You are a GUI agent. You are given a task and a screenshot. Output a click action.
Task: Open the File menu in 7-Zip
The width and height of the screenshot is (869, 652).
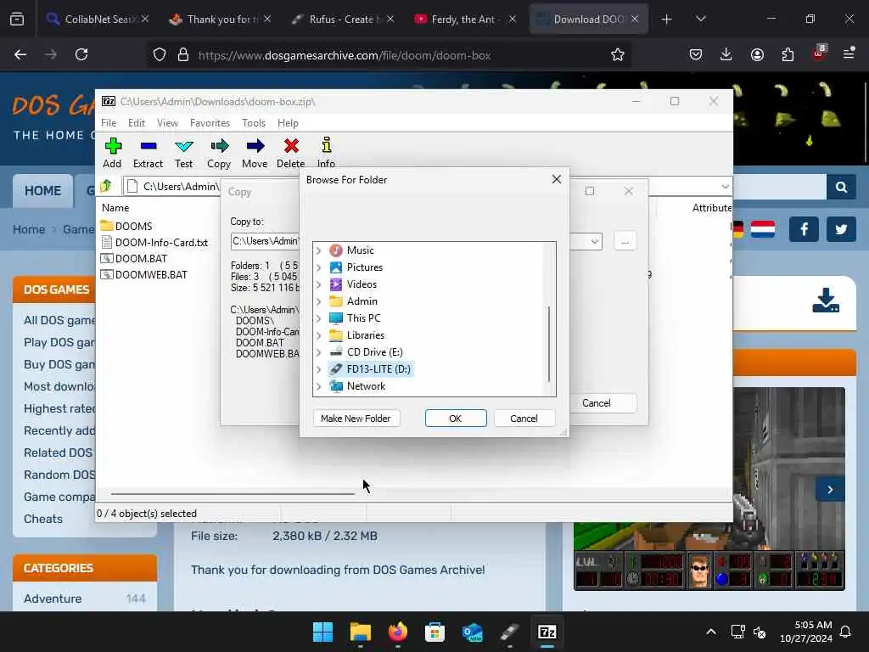[109, 122]
